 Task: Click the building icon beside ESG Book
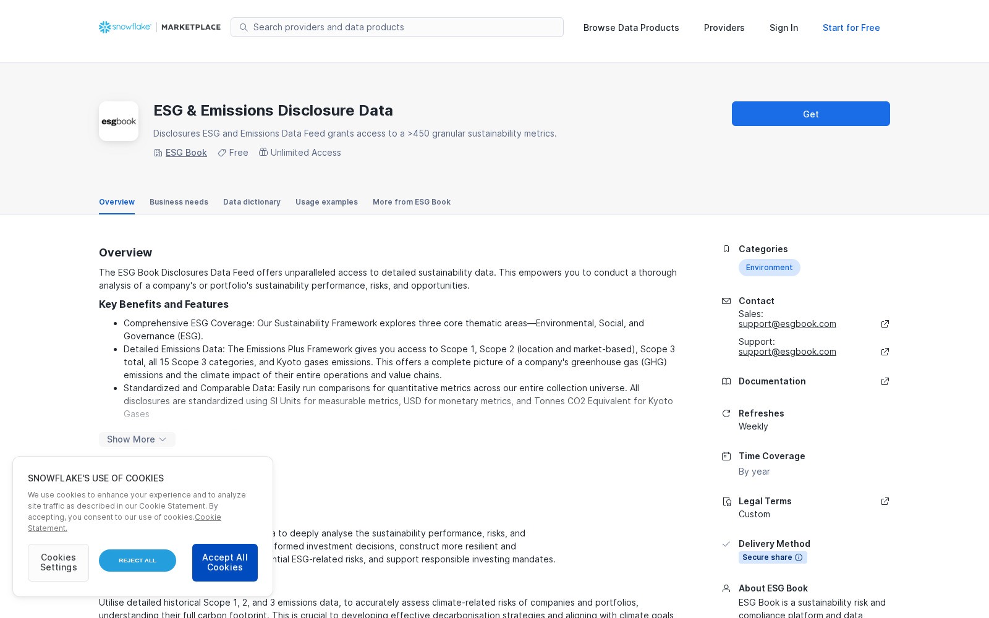click(158, 153)
